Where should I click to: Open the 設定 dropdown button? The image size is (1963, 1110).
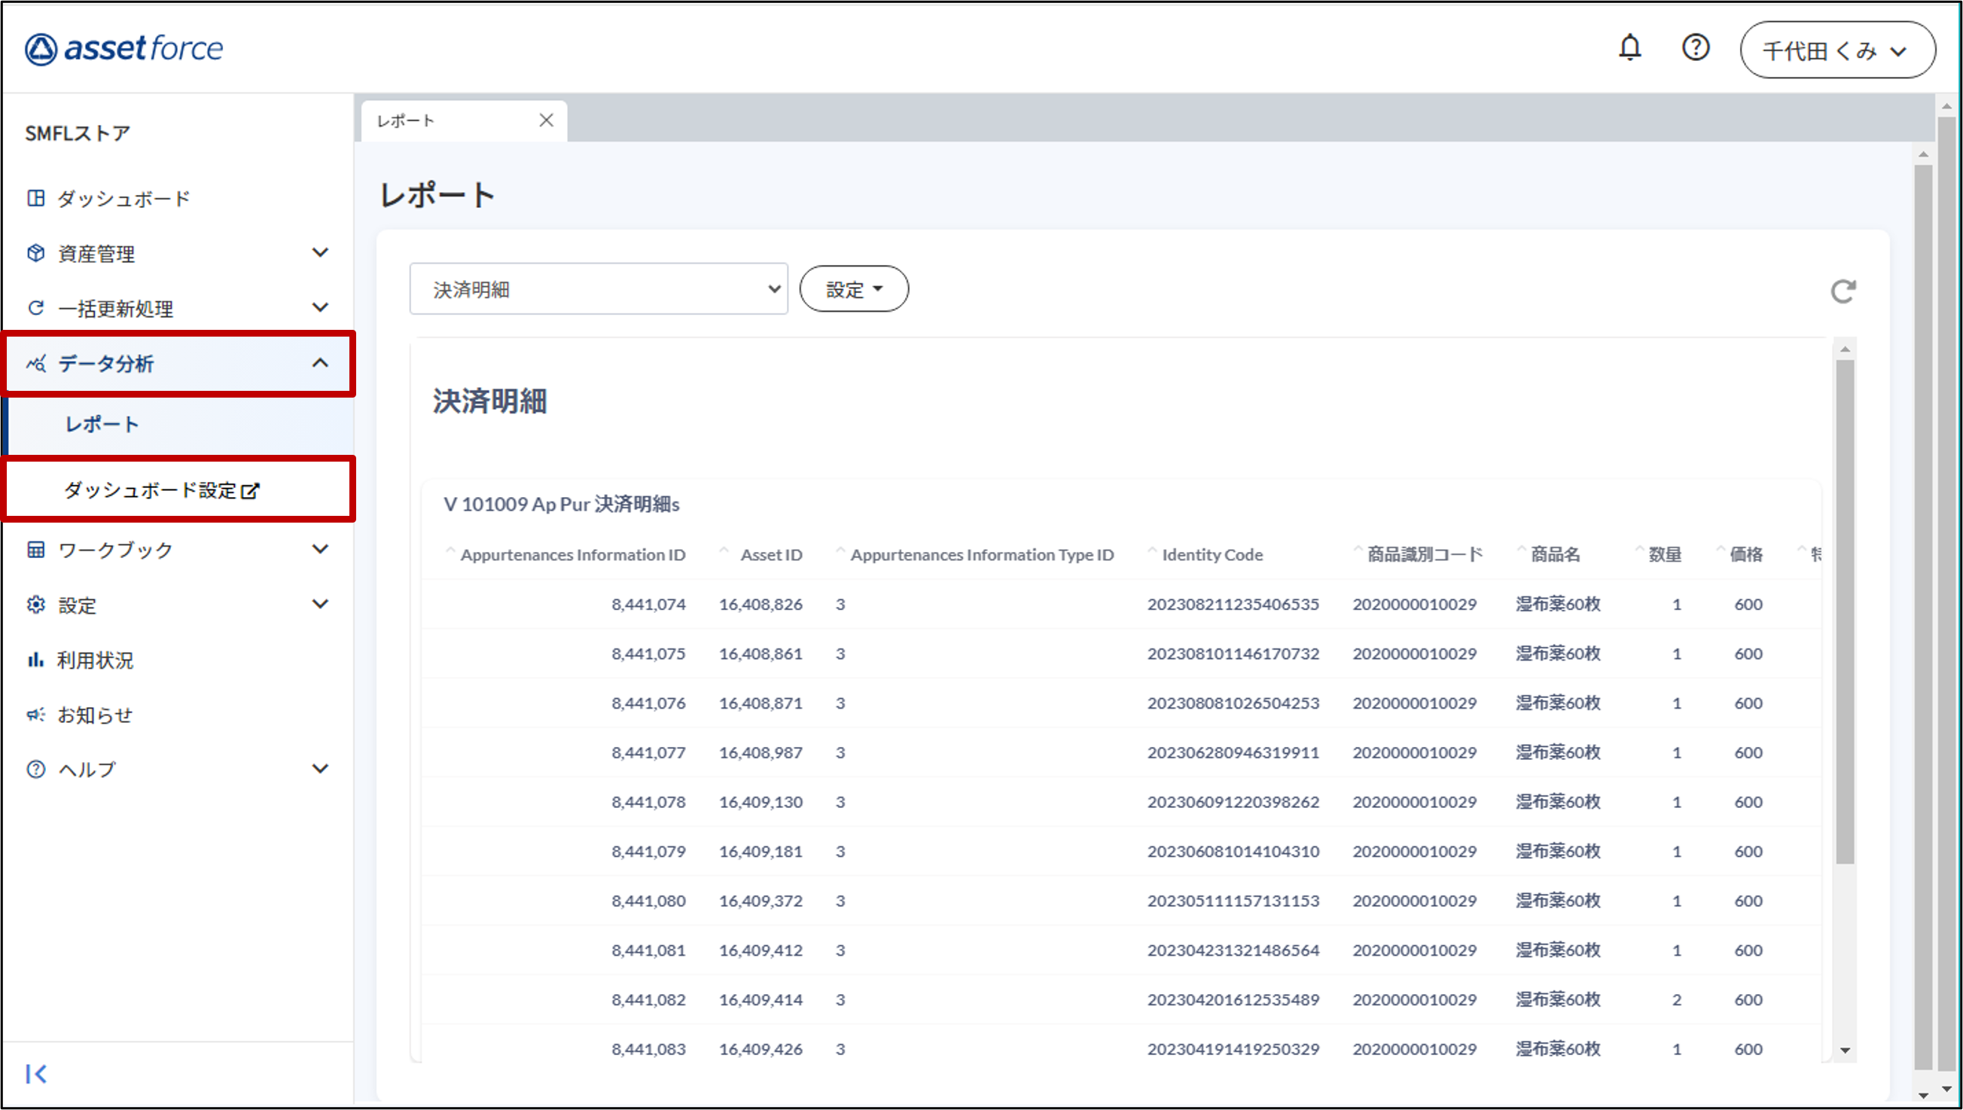[x=853, y=289]
